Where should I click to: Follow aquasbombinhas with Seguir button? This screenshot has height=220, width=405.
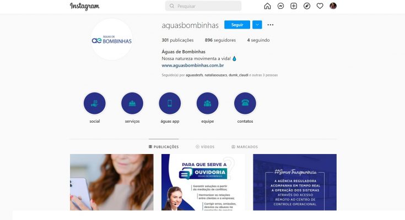click(x=237, y=25)
